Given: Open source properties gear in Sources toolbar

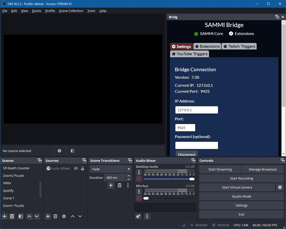Looking at the screenshot, I should point(64,216).
